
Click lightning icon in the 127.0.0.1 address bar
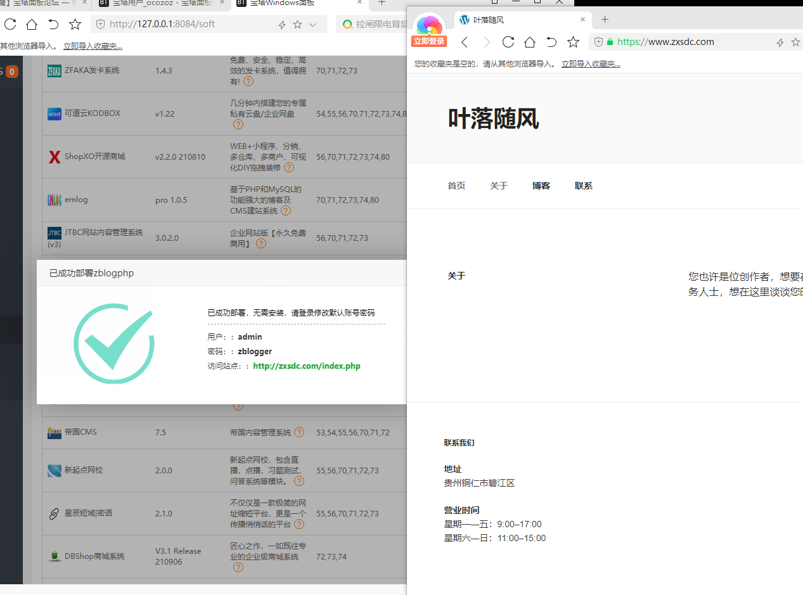pos(282,25)
